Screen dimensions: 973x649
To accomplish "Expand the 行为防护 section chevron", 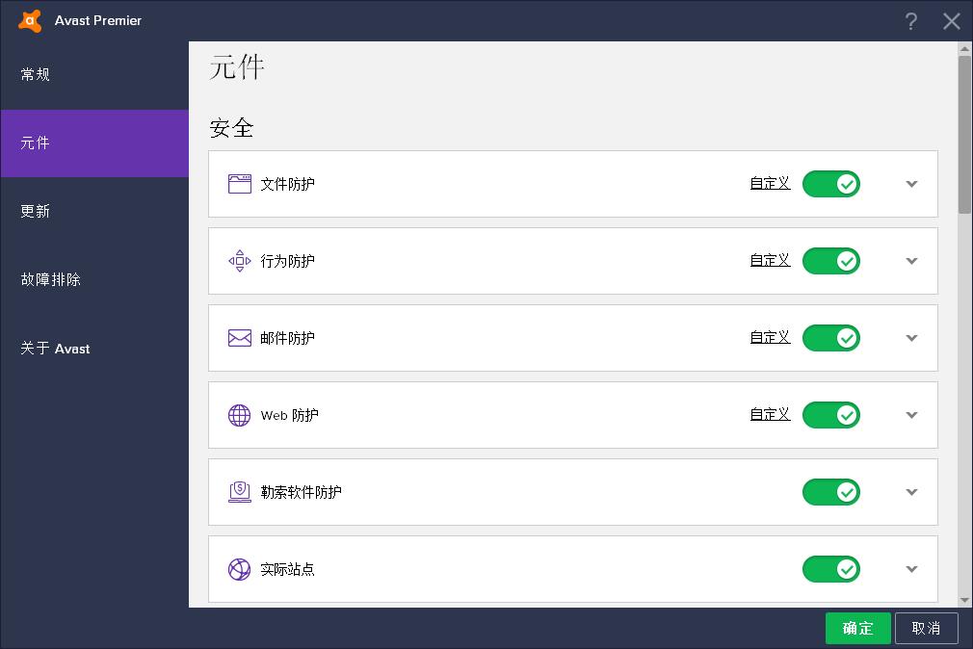I will click(911, 261).
